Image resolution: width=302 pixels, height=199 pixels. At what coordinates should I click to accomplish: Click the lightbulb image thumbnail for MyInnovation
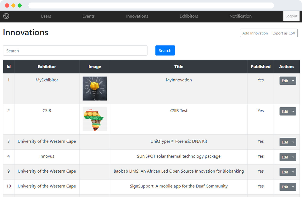[95, 89]
